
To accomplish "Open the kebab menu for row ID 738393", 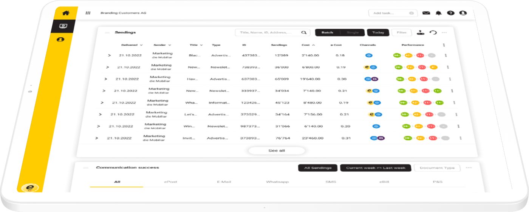I will [x=448, y=67].
